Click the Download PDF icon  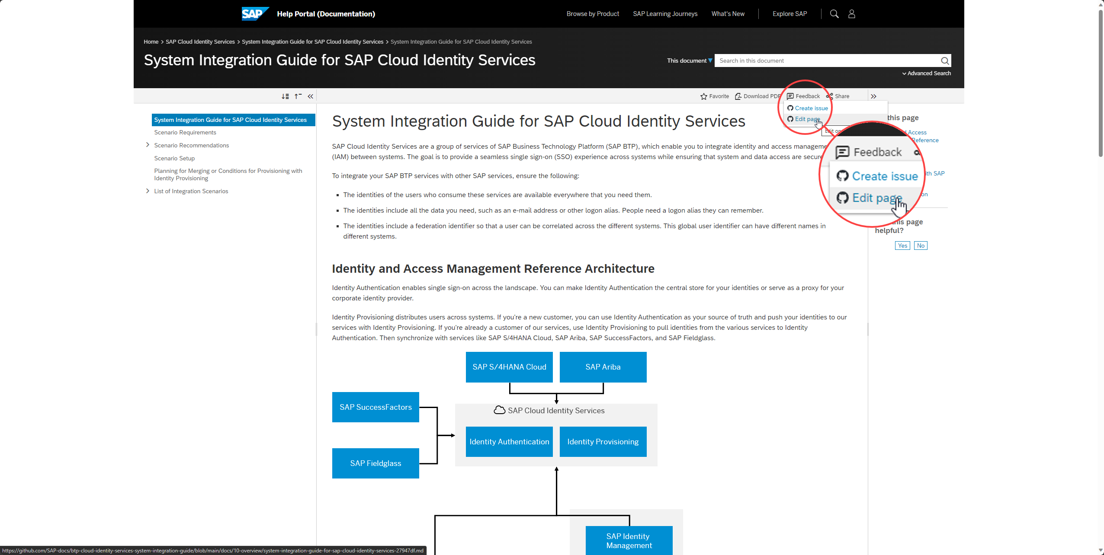(x=738, y=96)
